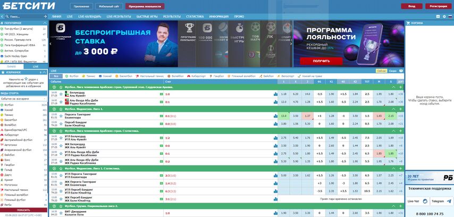Image resolution: width=454 pixels, height=217 pixels.
Task: Toggle Сейчас live filter
Action: click(381, 71)
